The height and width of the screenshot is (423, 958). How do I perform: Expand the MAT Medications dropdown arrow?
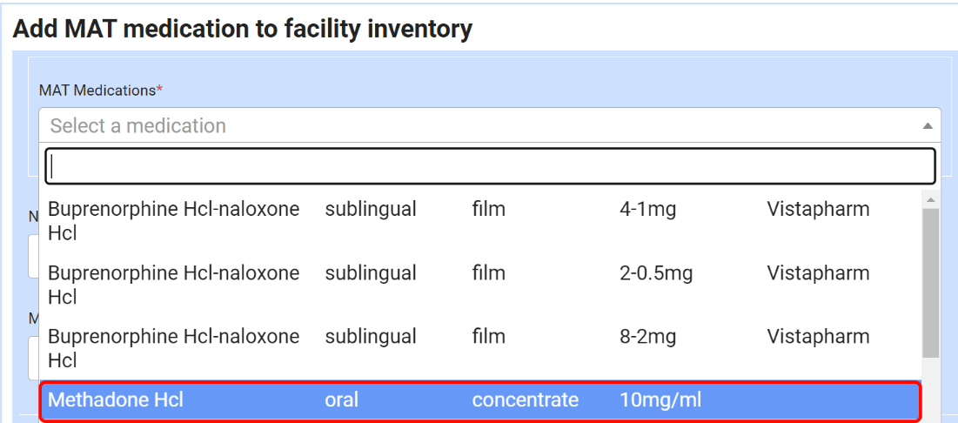[x=928, y=126]
